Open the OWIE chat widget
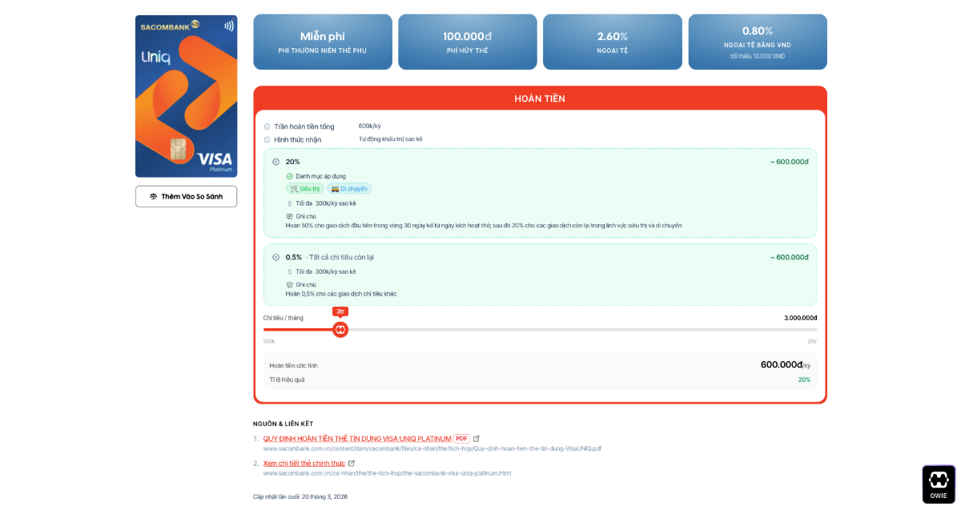This screenshot has width=961, height=514. pyautogui.click(x=939, y=484)
